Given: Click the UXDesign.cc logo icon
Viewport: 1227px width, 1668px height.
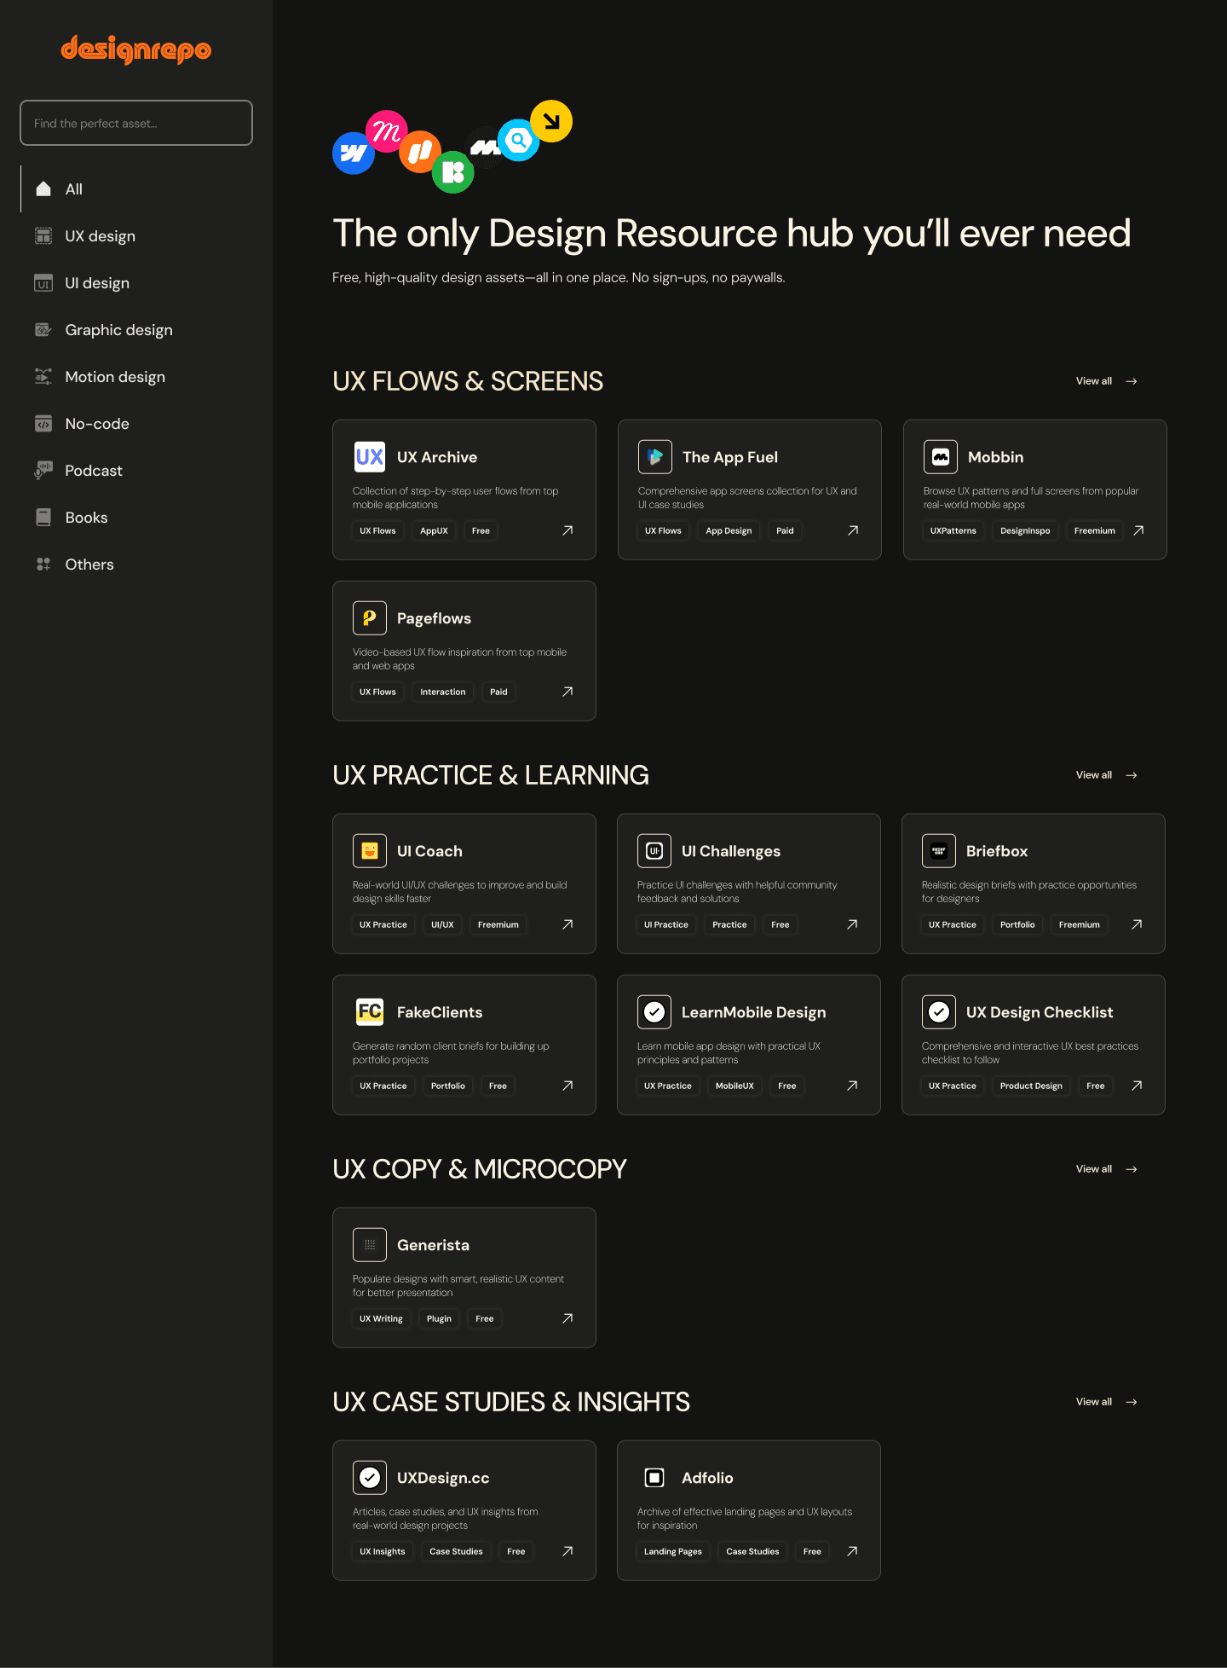Looking at the screenshot, I should tap(370, 1478).
